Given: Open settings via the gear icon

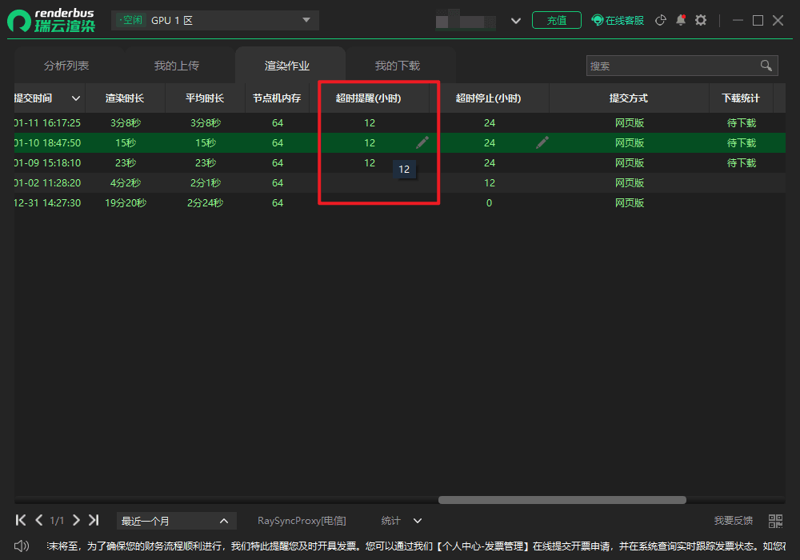Looking at the screenshot, I should coord(701,20).
